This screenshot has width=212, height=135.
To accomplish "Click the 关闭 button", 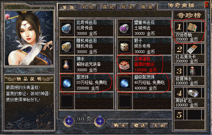I will (159, 126).
